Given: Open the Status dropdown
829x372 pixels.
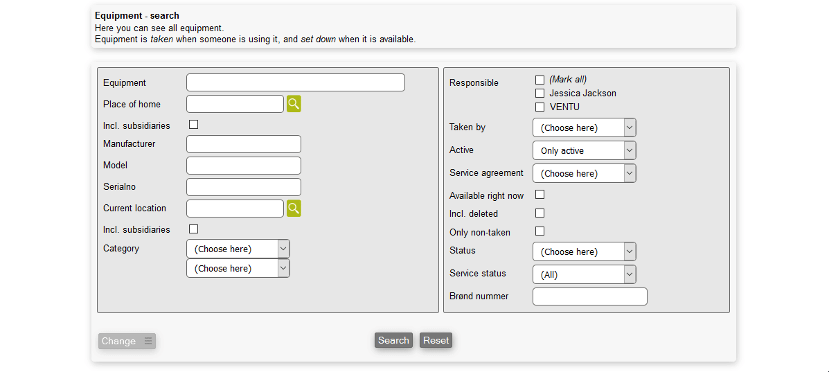Looking at the screenshot, I should click(x=584, y=251).
